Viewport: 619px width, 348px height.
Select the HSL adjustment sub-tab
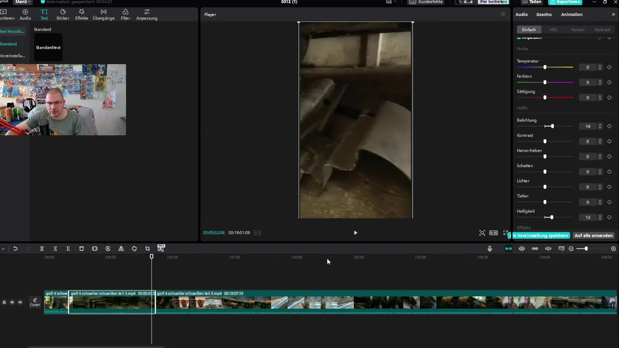[x=553, y=29]
